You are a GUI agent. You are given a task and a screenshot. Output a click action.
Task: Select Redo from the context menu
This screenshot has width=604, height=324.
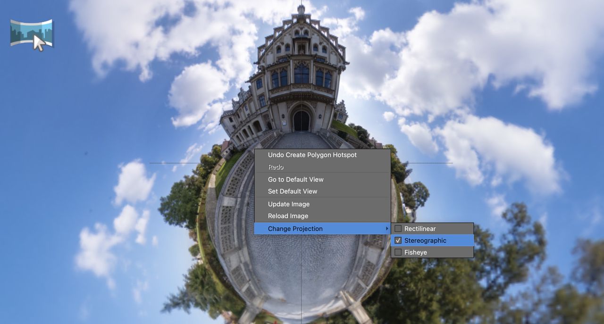(x=275, y=166)
